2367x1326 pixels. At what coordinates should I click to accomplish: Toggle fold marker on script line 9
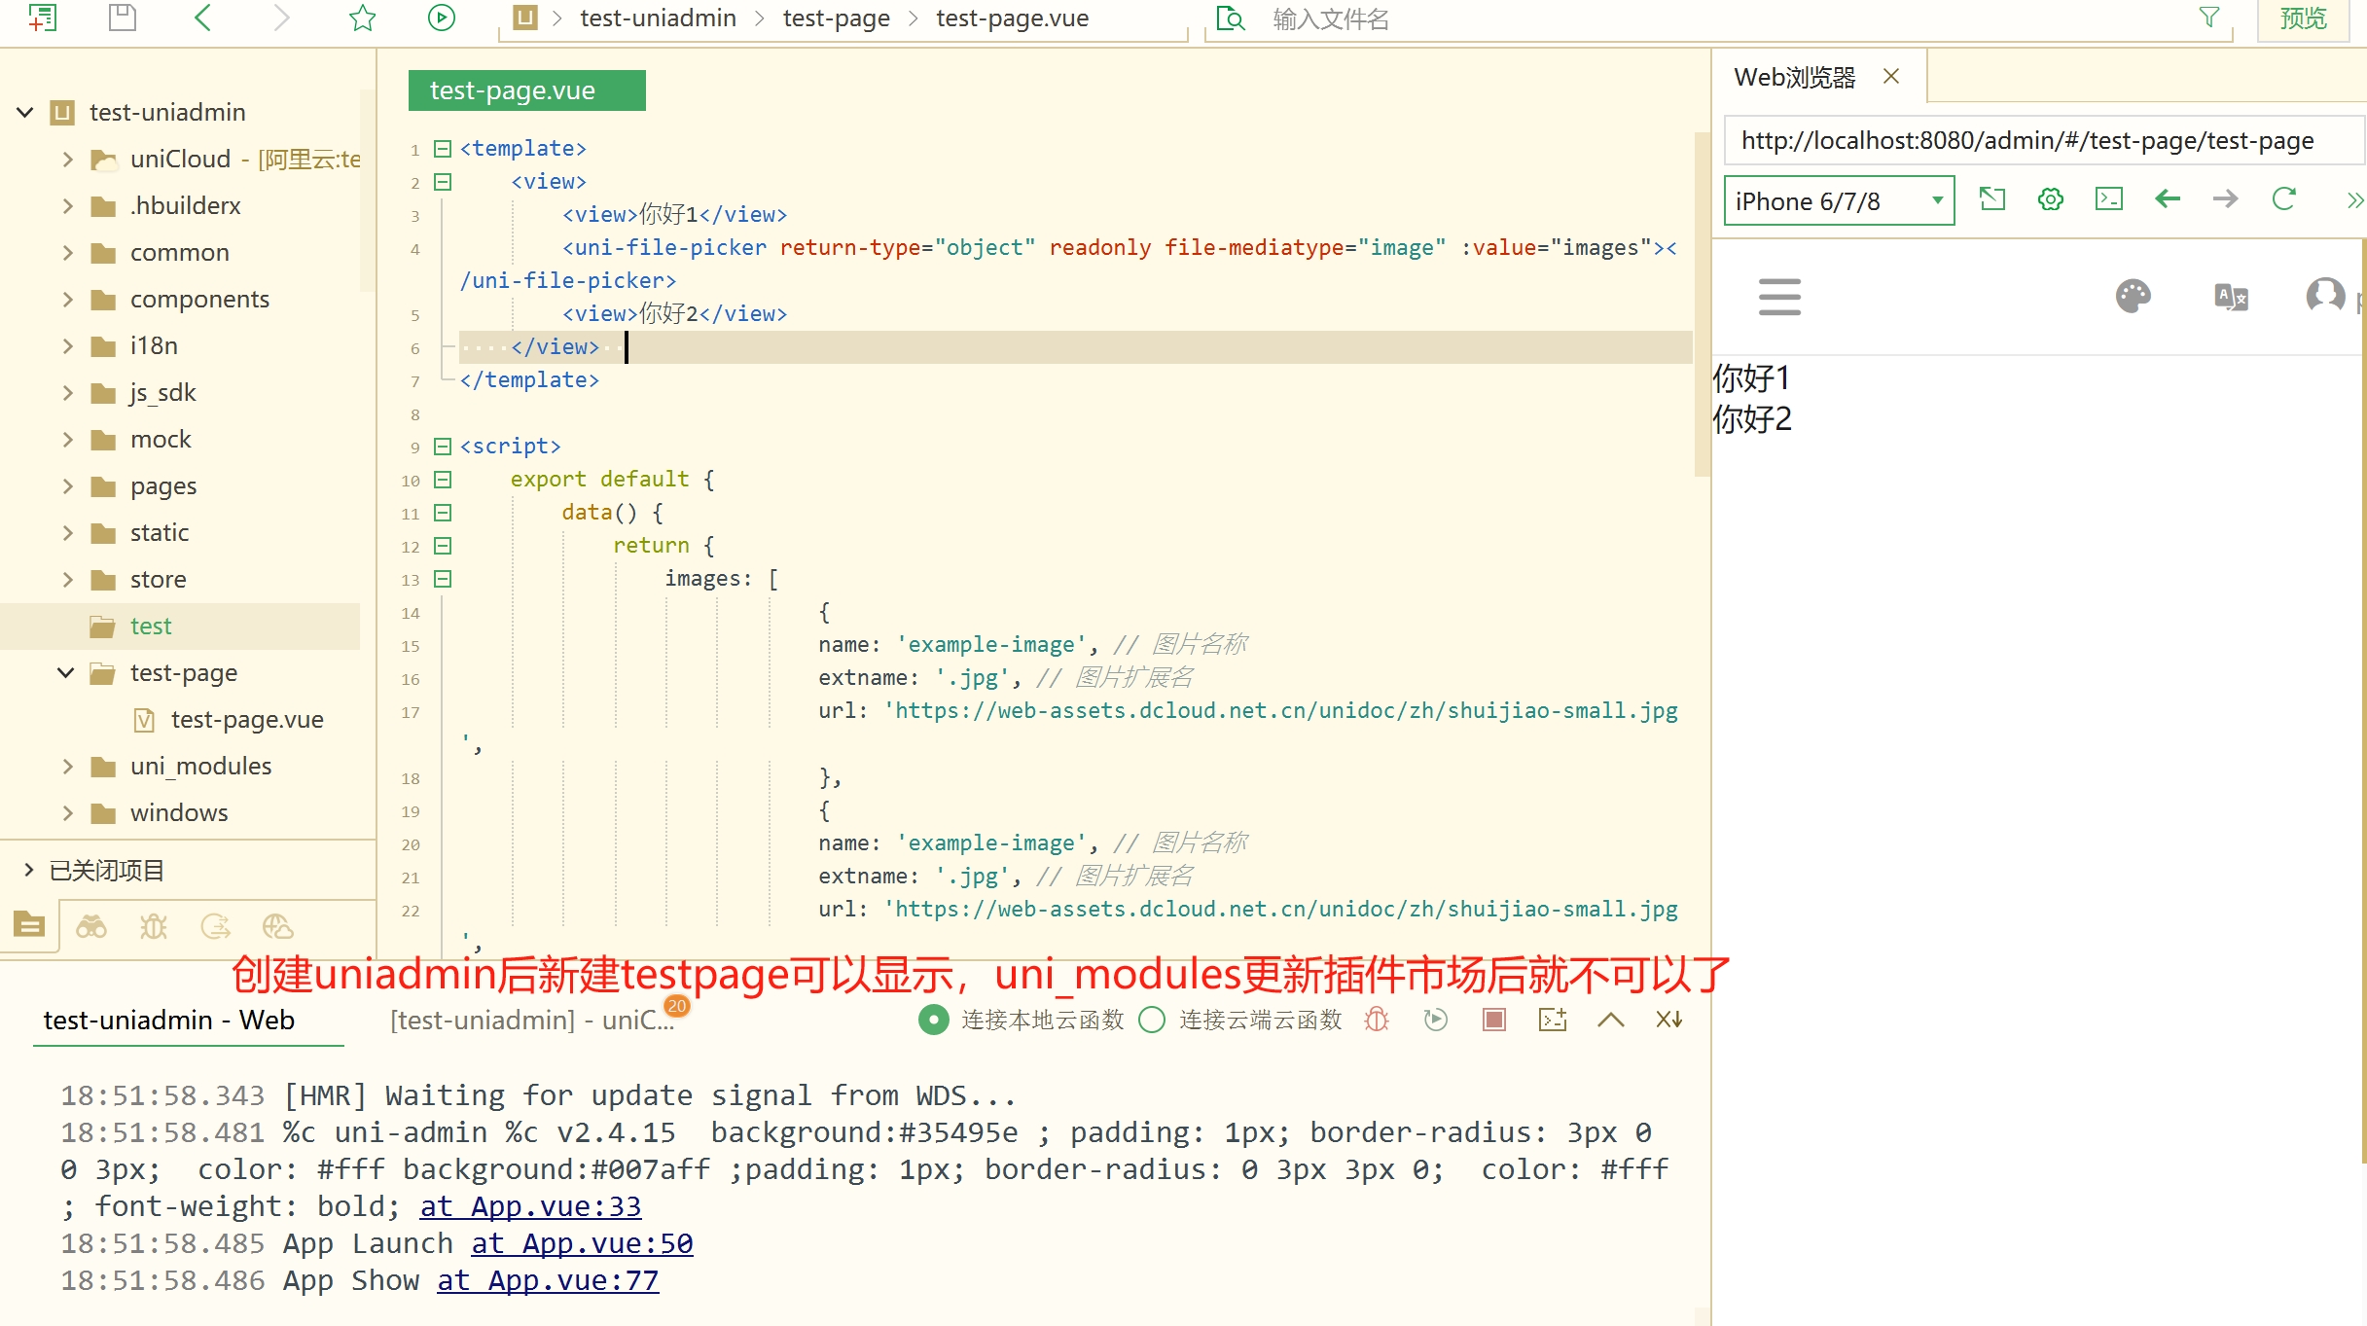pyautogui.click(x=443, y=447)
